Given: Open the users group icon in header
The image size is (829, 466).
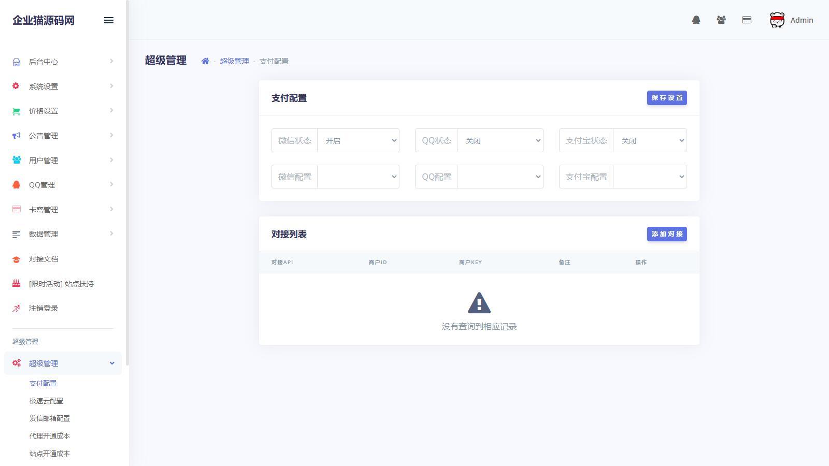Looking at the screenshot, I should click(721, 20).
